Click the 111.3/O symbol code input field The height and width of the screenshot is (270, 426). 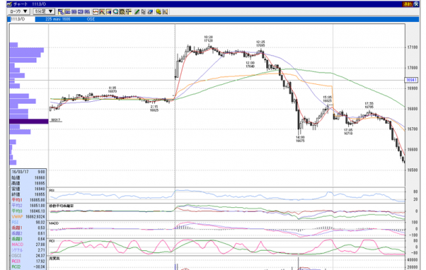[23, 19]
